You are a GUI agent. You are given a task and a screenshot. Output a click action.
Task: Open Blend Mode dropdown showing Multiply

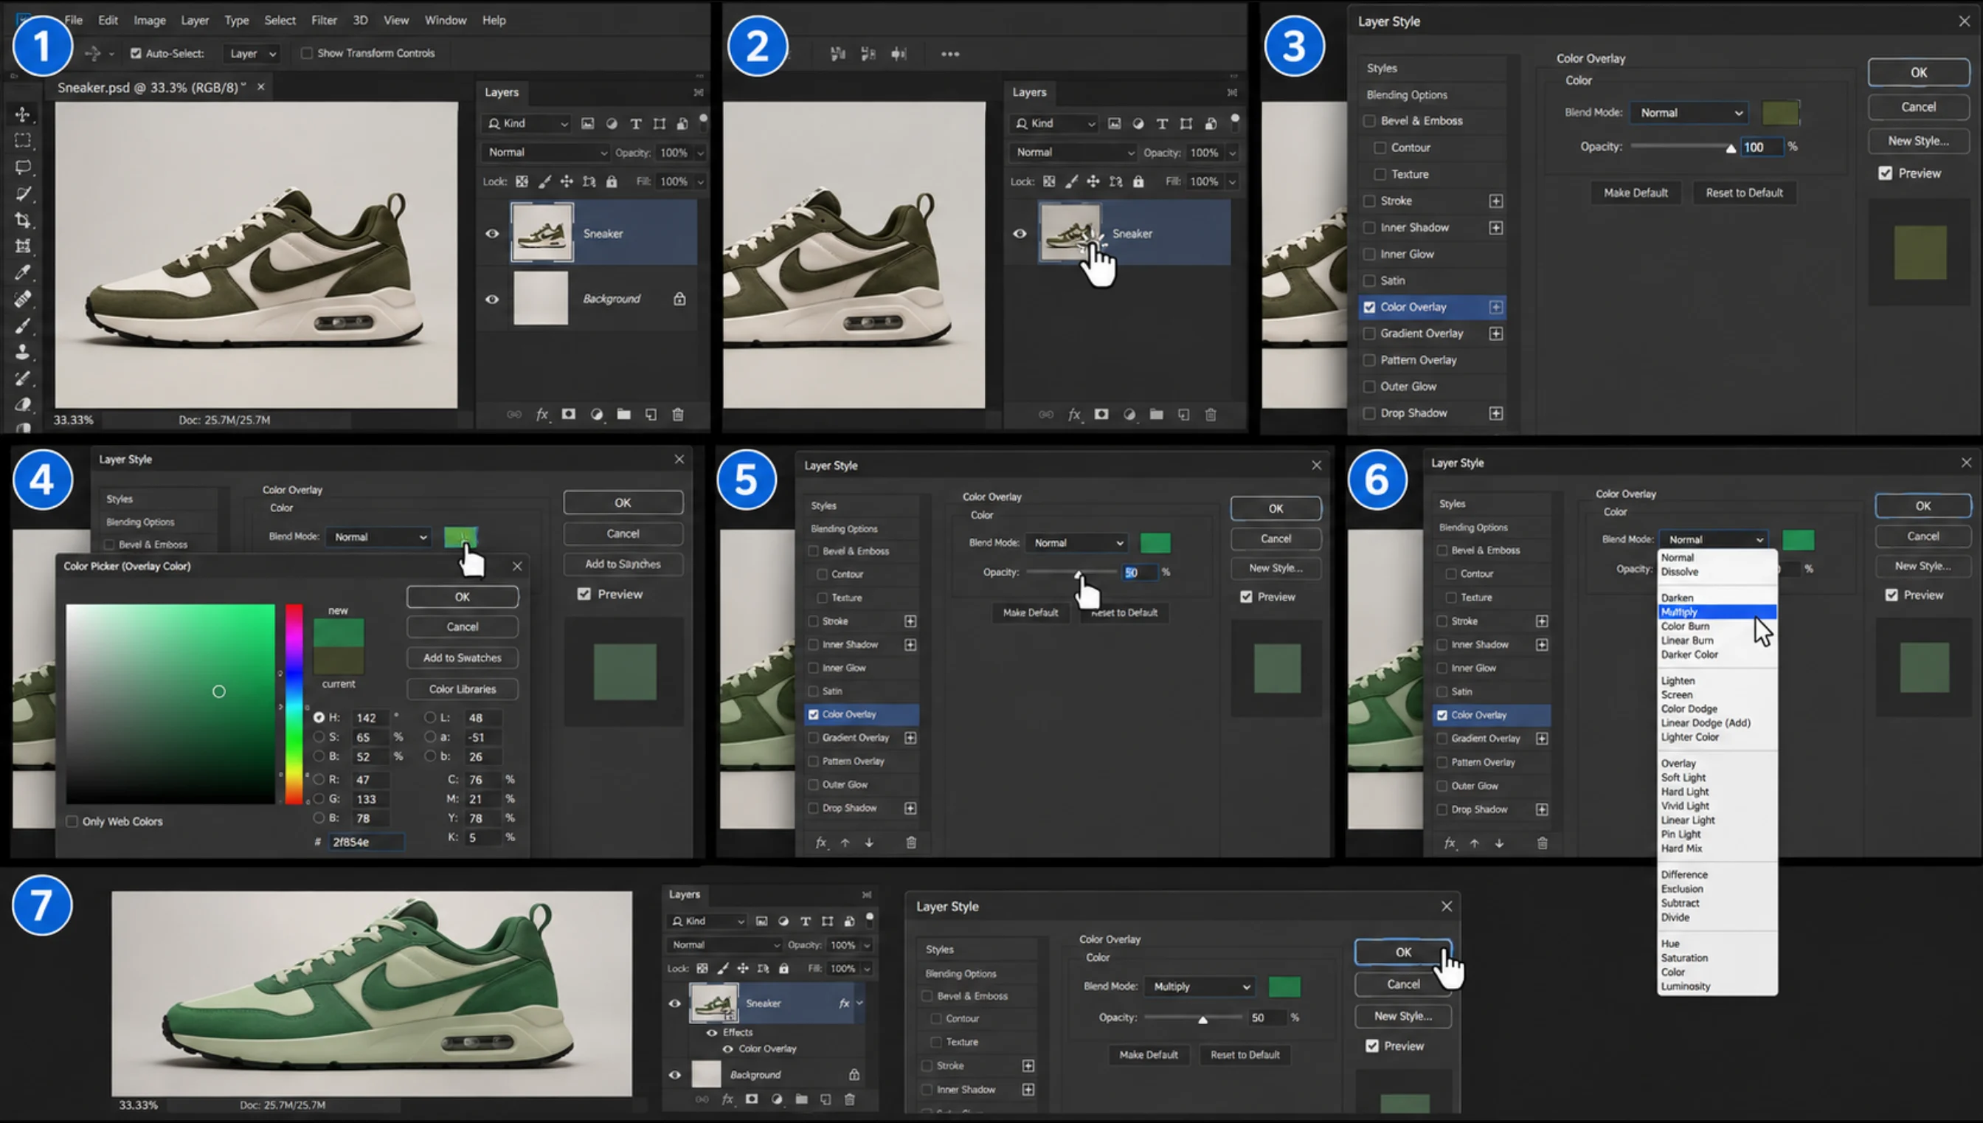(1200, 986)
